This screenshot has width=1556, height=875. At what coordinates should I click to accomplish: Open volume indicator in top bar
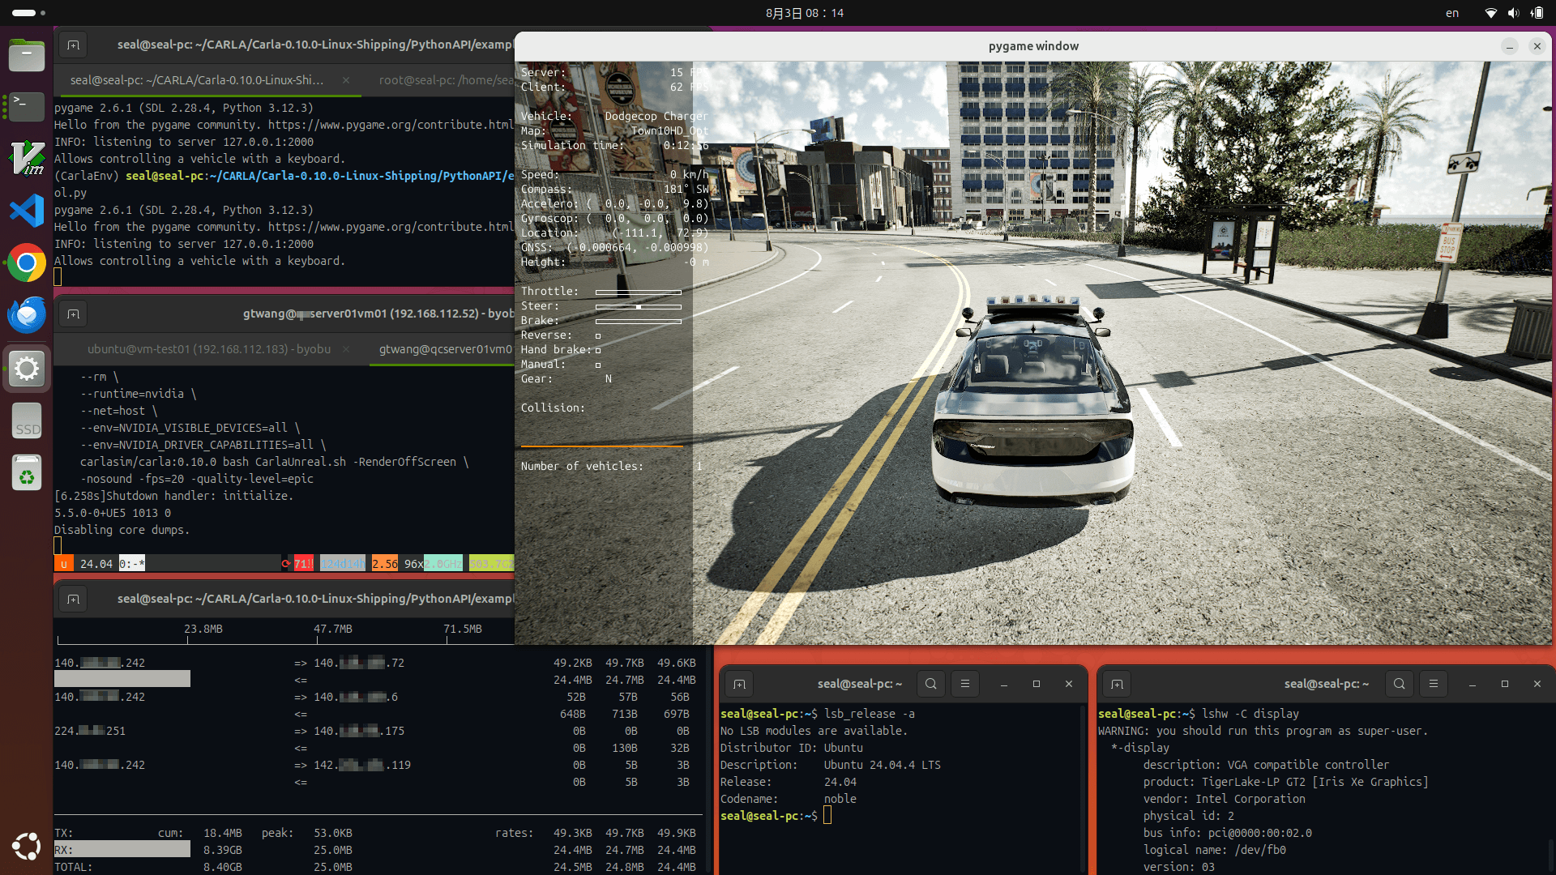pos(1513,13)
